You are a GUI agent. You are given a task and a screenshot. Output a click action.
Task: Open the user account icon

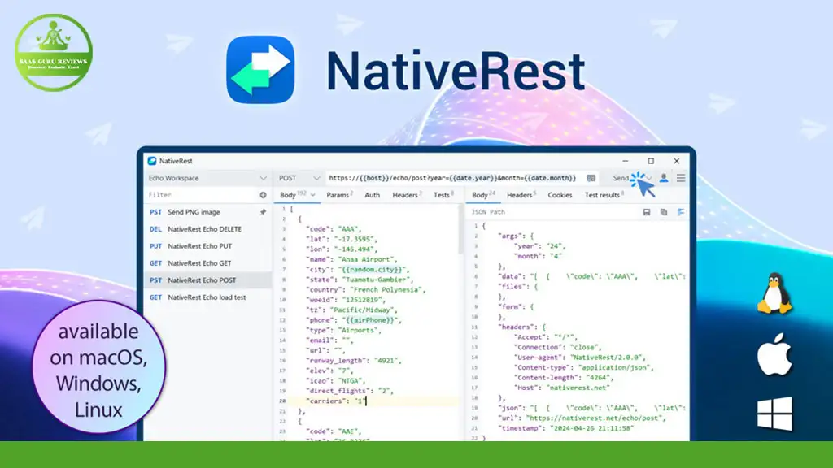[x=664, y=178]
